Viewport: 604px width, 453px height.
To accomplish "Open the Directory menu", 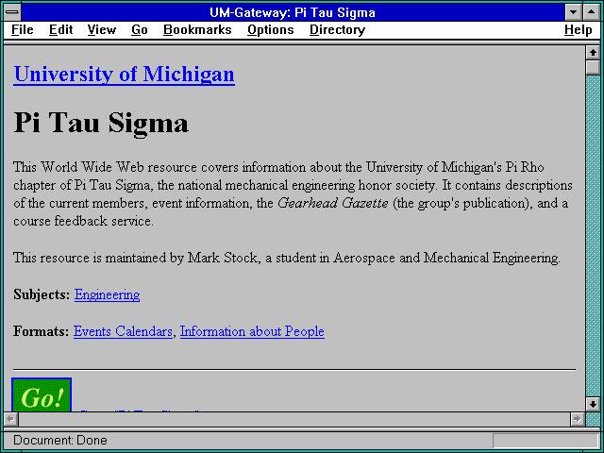I will click(x=338, y=30).
